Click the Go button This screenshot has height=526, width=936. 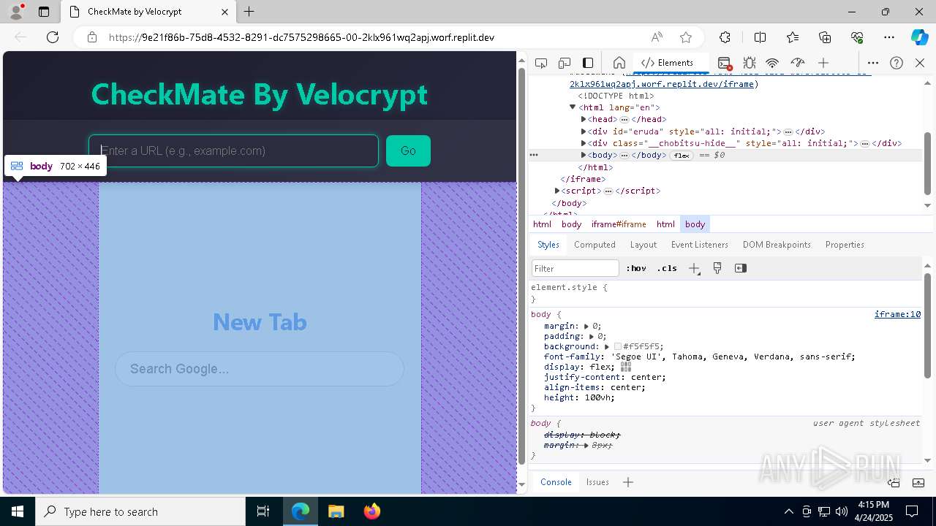point(408,150)
